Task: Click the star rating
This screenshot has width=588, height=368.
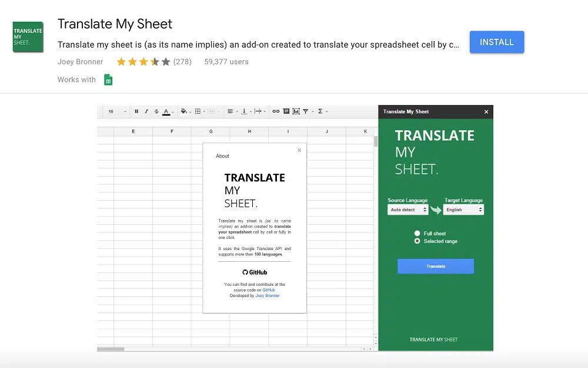Action: point(143,62)
